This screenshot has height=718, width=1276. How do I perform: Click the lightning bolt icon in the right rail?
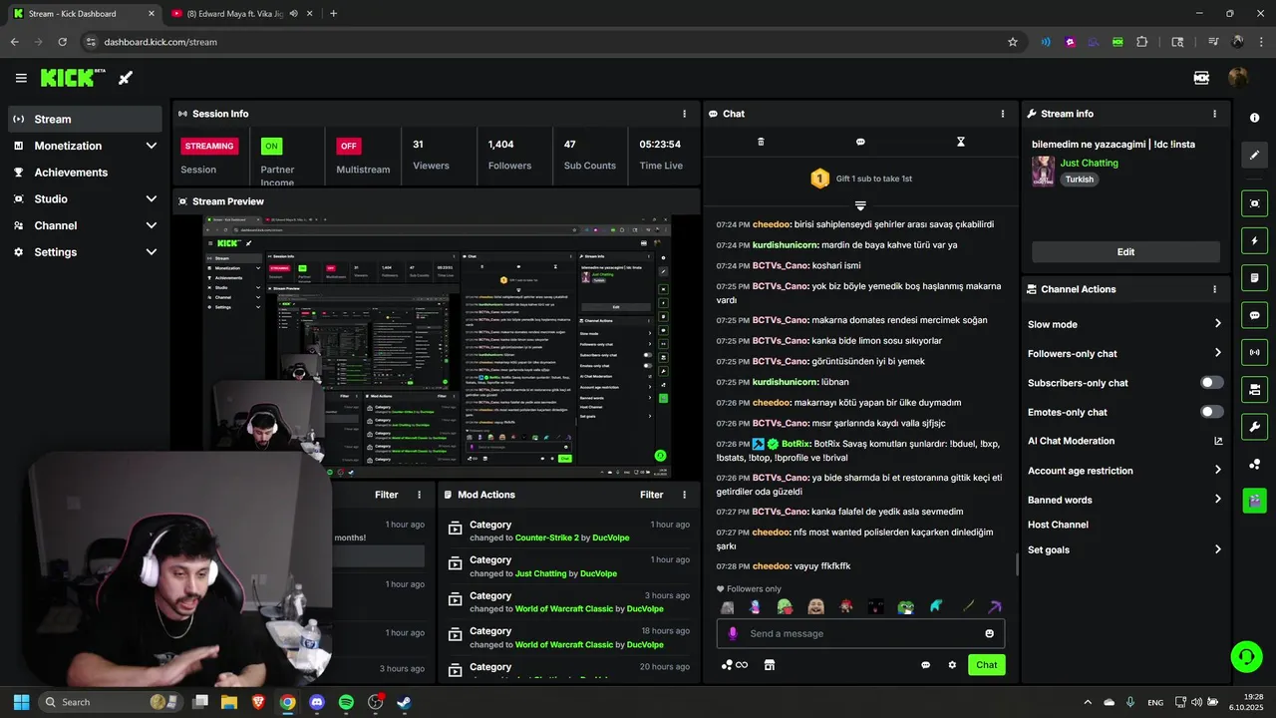[1254, 240]
